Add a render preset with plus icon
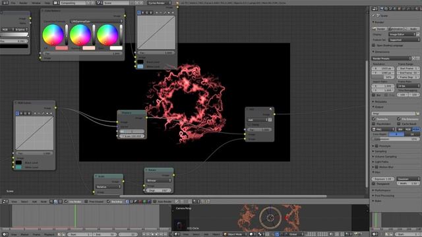 click(414, 59)
